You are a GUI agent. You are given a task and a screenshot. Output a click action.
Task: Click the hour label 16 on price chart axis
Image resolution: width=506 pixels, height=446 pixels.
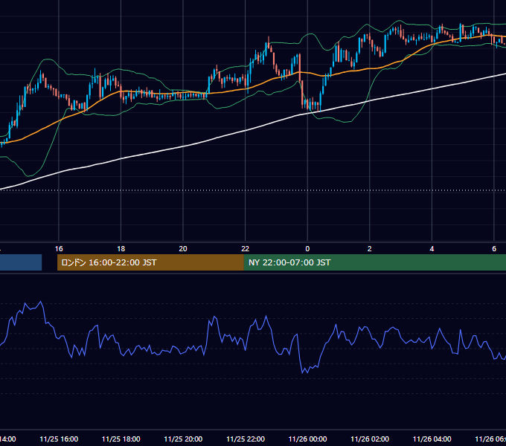pyautogui.click(x=59, y=249)
